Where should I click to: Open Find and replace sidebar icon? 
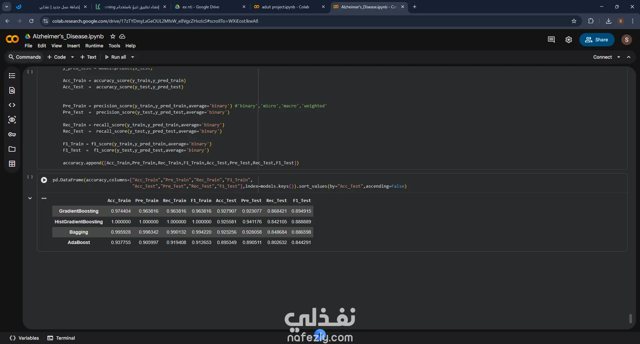(12, 90)
